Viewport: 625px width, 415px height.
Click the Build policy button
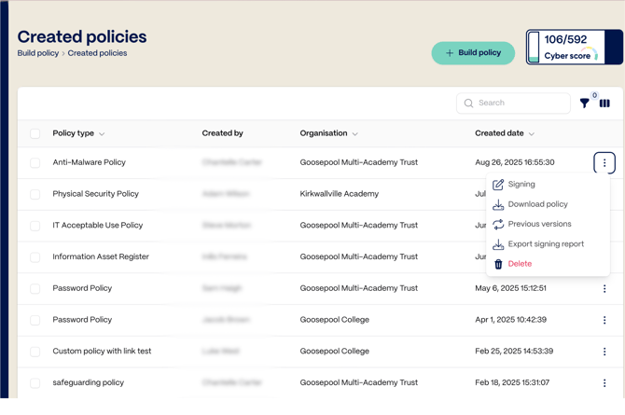pyautogui.click(x=473, y=53)
